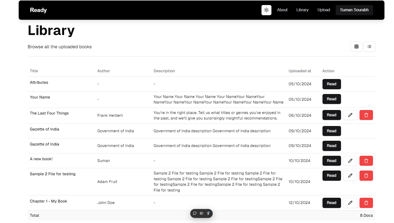Open comment bubble in floating toolbar
The width and height of the screenshot is (394, 223).
(195, 213)
